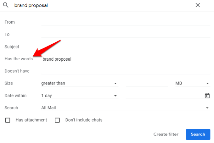Open the calendar date picker icon
This screenshot has width=214, height=143.
[x=207, y=96]
